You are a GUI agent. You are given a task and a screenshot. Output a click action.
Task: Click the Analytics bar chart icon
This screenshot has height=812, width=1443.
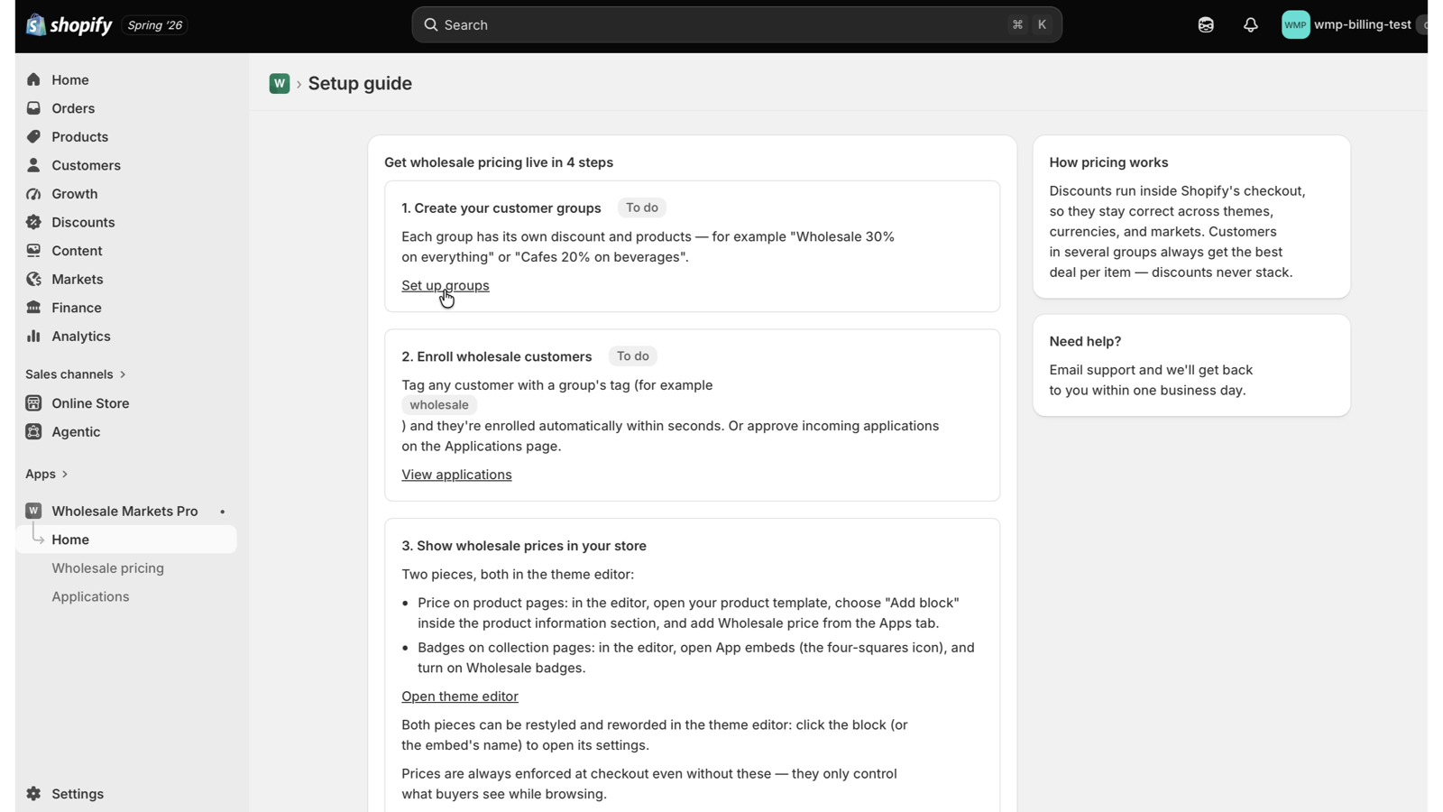33,336
